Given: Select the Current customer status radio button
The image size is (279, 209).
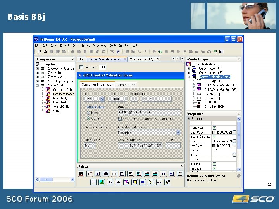Looking at the screenshot, I should (88, 118).
